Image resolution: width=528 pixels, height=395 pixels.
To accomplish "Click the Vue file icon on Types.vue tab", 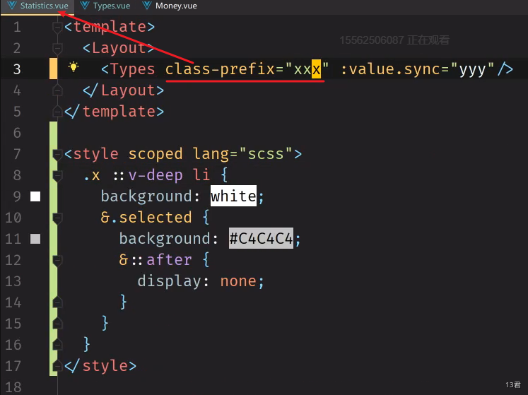I will pyautogui.click(x=85, y=6).
